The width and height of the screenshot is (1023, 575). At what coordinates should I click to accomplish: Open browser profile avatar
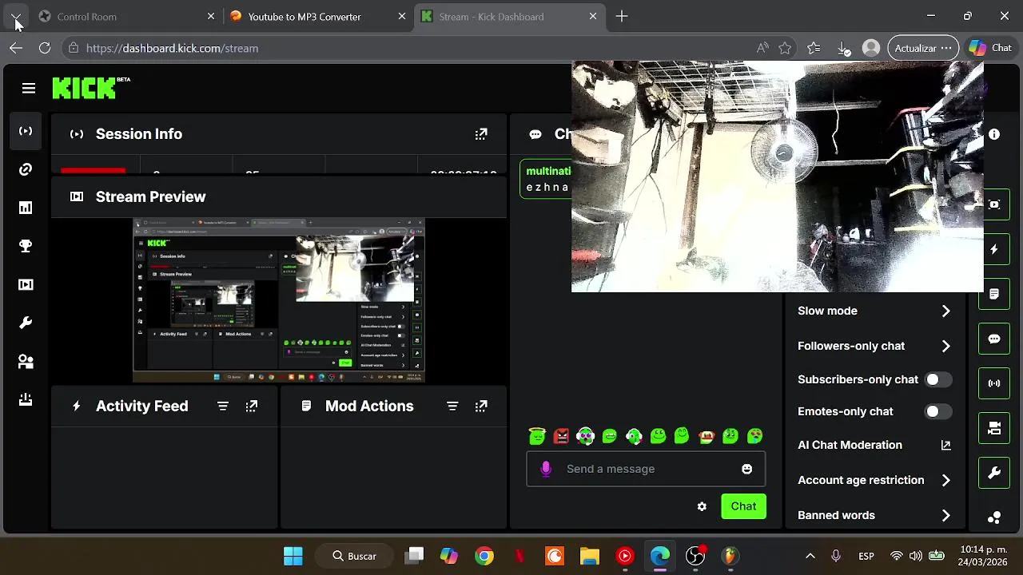coord(871,48)
